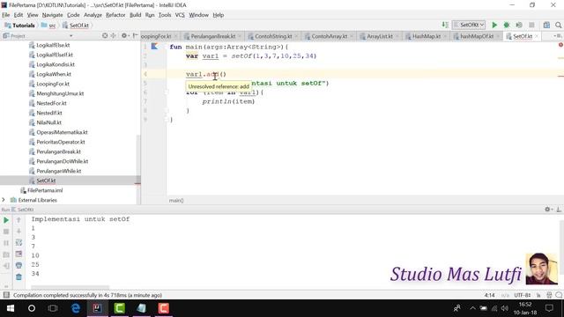This screenshot has width=564, height=317.
Task: Open the Windows Start menu
Action: 10,308
